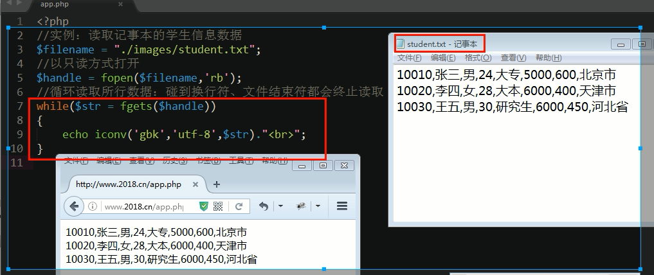This screenshot has width=654, height=275.
Task: Open the 格式(O) menu in Notepad
Action: pyautogui.click(x=478, y=58)
